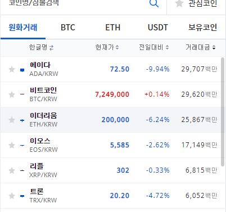The height and width of the screenshot is (212, 226).
Task: Sort list by 전일대비 column
Action: pyautogui.click(x=154, y=47)
